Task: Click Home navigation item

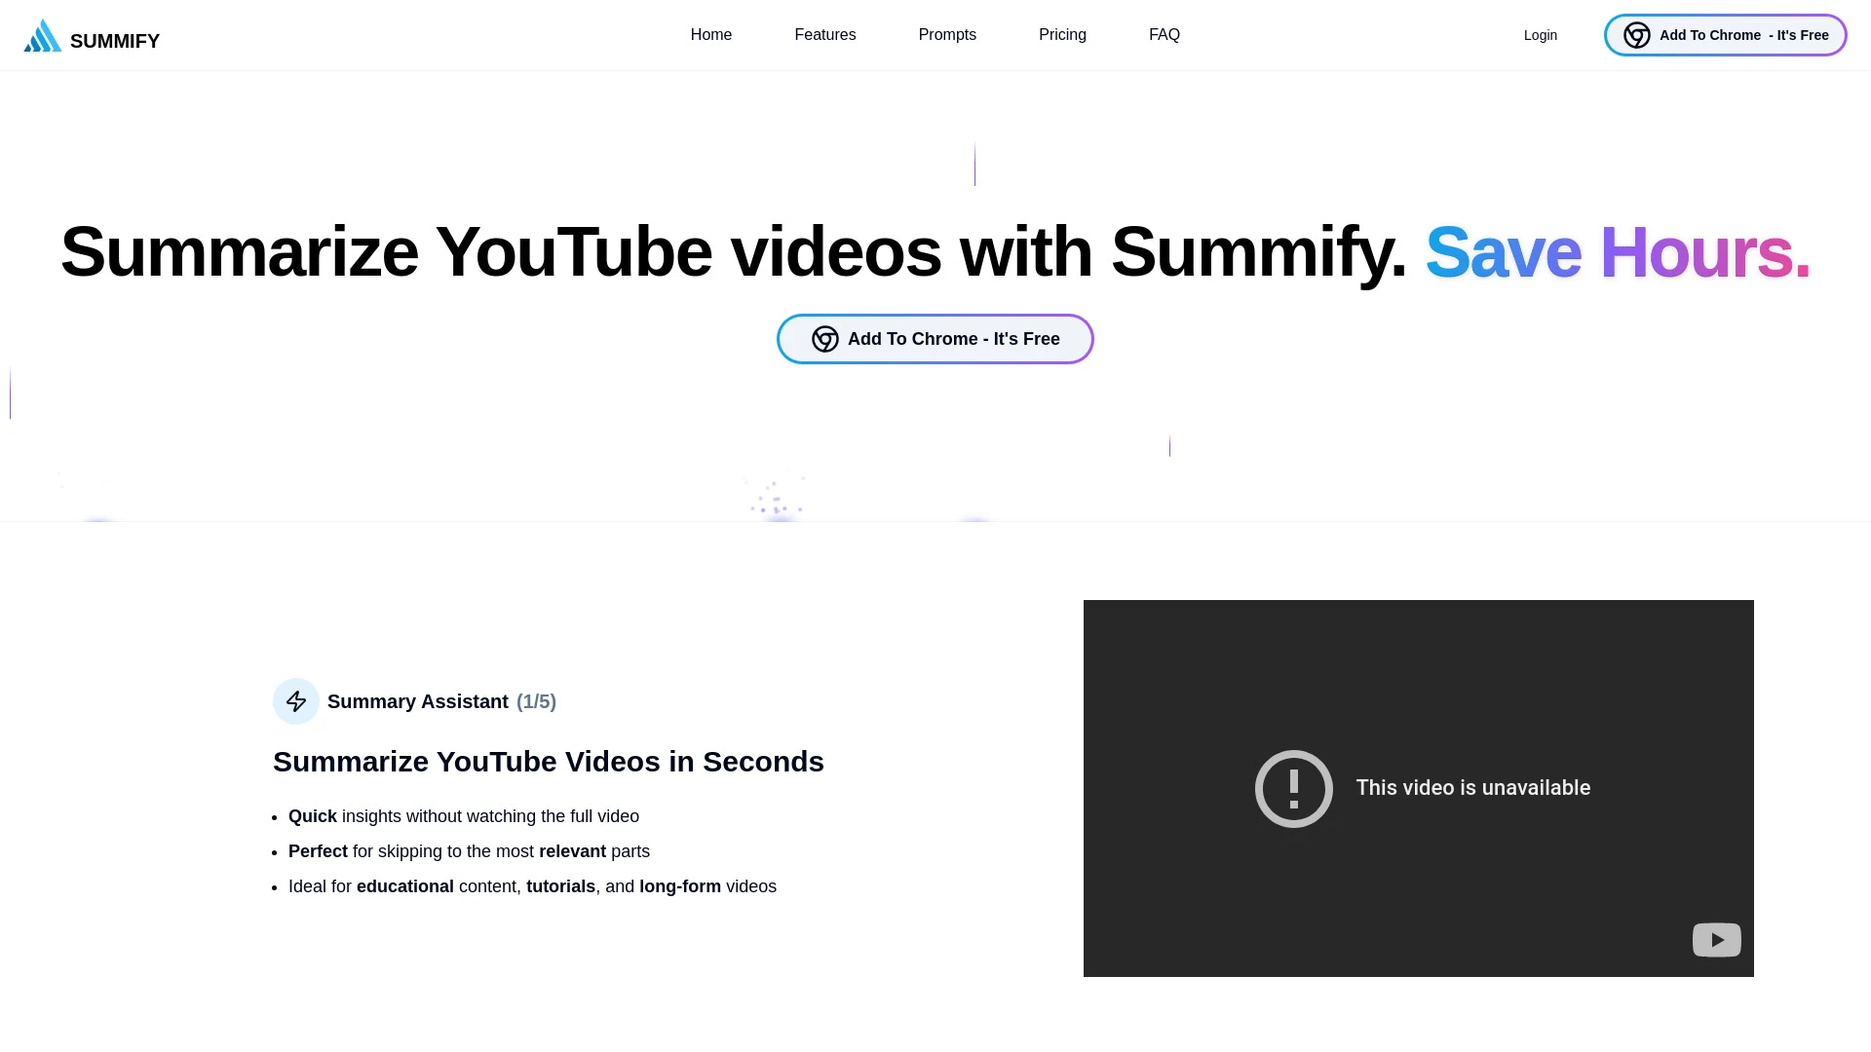Action: click(710, 35)
